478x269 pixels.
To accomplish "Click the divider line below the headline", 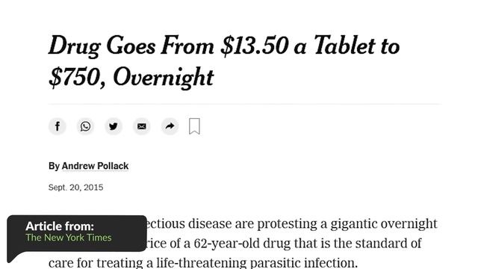I will coord(244,104).
